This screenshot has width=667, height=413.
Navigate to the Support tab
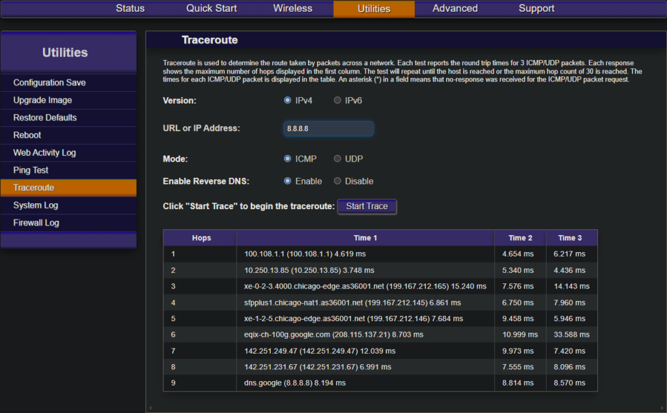coord(536,8)
